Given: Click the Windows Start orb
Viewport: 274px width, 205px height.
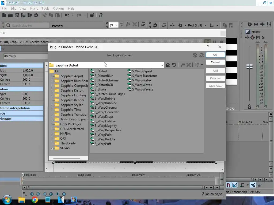Looking at the screenshot, I should [x=7, y=200].
